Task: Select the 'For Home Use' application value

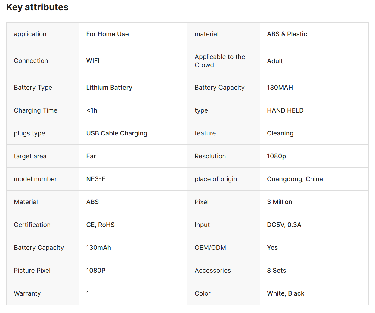Action: point(107,34)
